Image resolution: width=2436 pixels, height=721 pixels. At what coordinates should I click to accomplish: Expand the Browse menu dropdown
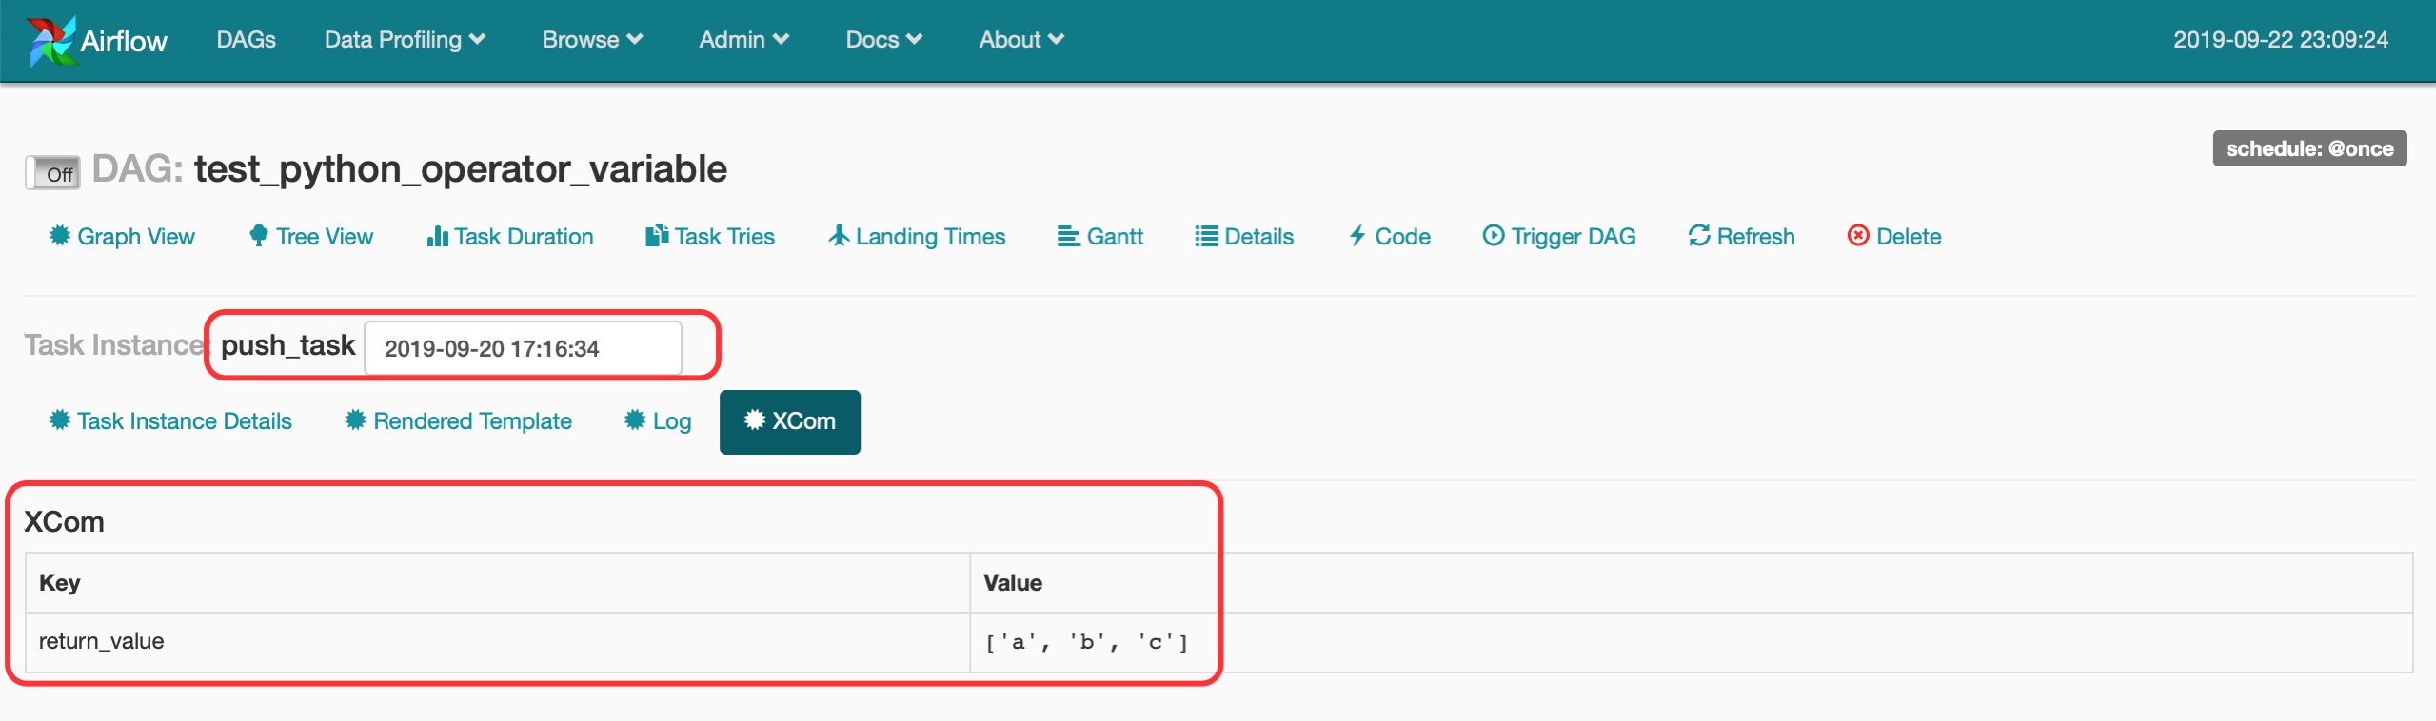592,40
